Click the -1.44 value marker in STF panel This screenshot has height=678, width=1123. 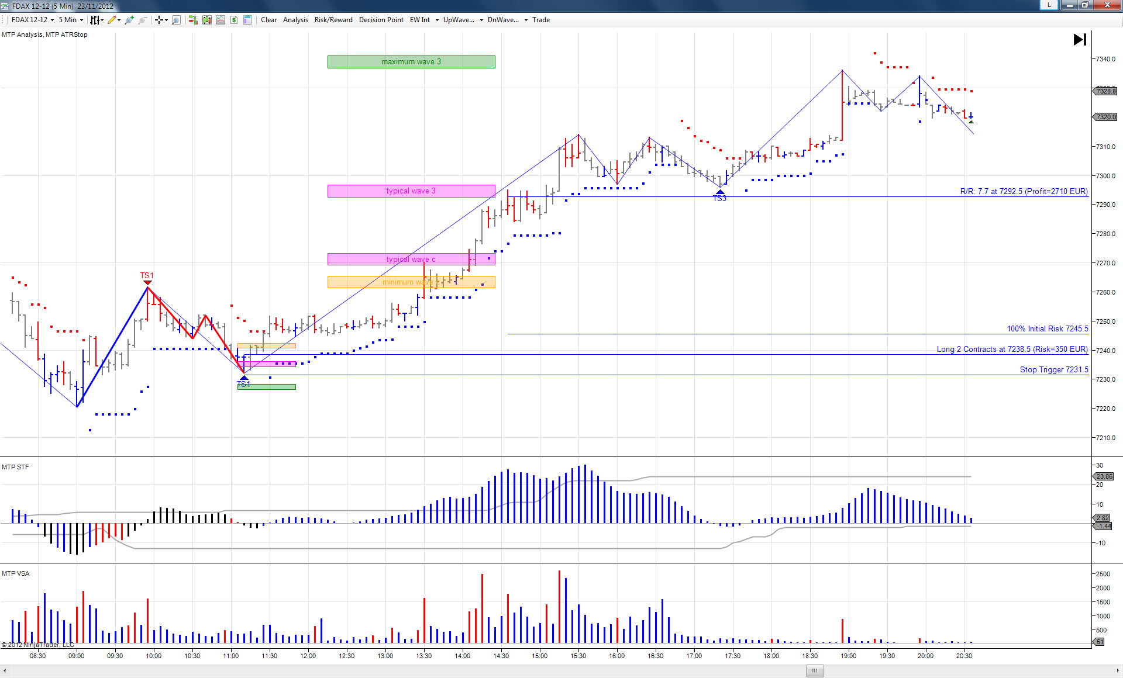pos(1103,526)
